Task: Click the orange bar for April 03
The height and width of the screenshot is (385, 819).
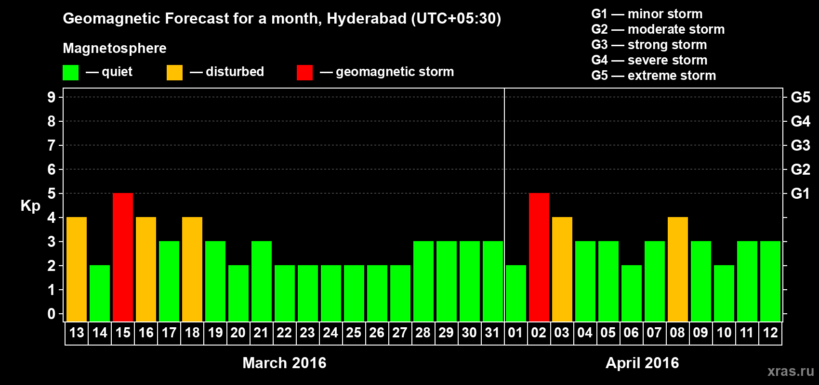Action: coord(562,269)
